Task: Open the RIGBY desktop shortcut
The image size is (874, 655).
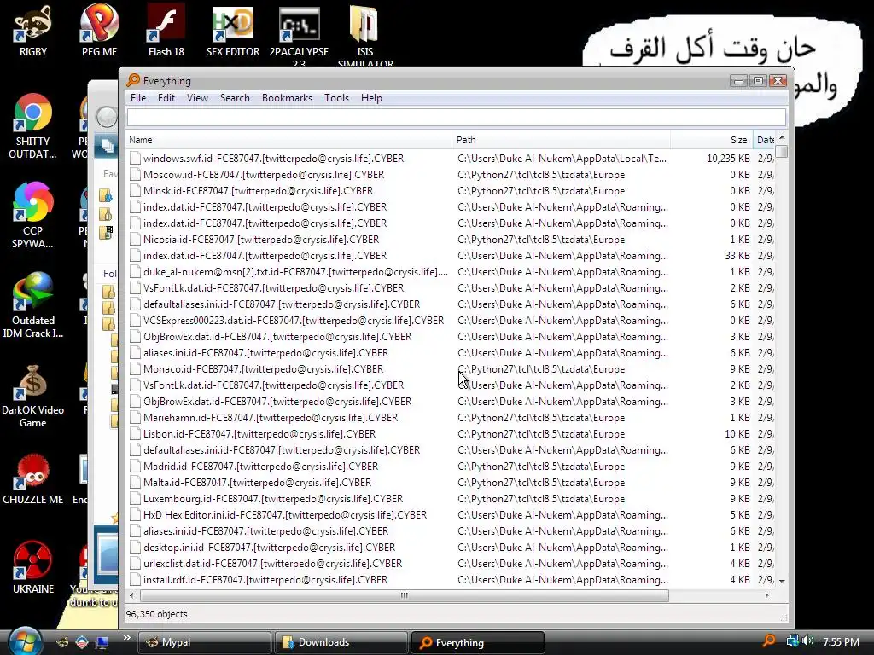Action: (x=33, y=31)
